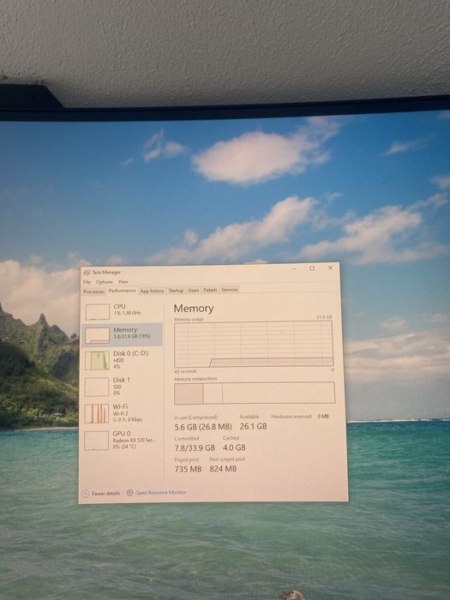Switch to the Services tab
The image size is (450, 600).
[x=230, y=290]
